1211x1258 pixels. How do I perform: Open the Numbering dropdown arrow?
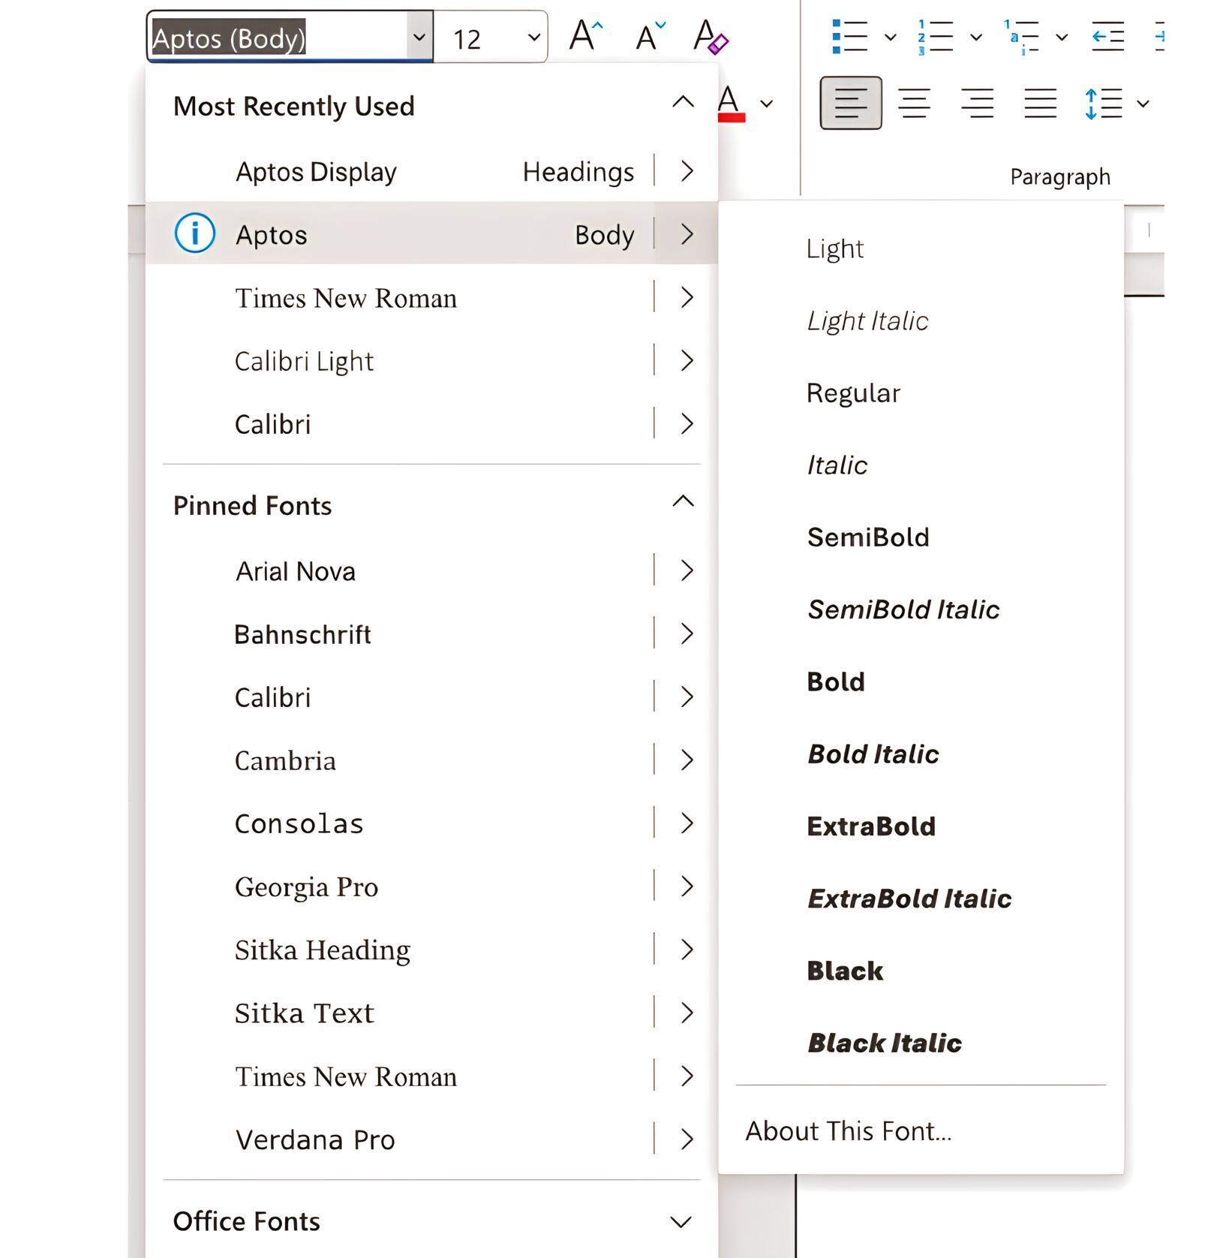coord(976,37)
